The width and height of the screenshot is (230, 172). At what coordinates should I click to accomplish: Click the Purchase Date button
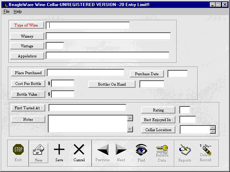(147, 74)
